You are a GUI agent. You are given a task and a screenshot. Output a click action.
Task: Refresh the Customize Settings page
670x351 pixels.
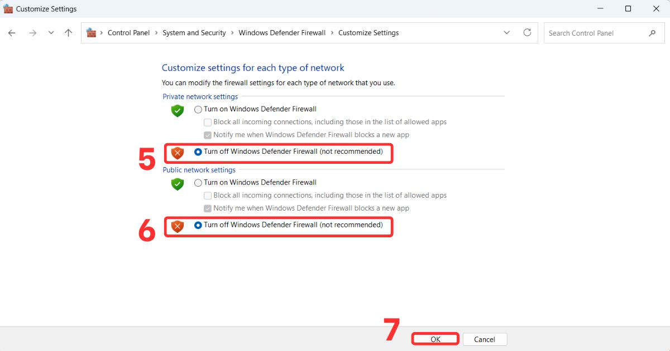pos(527,32)
